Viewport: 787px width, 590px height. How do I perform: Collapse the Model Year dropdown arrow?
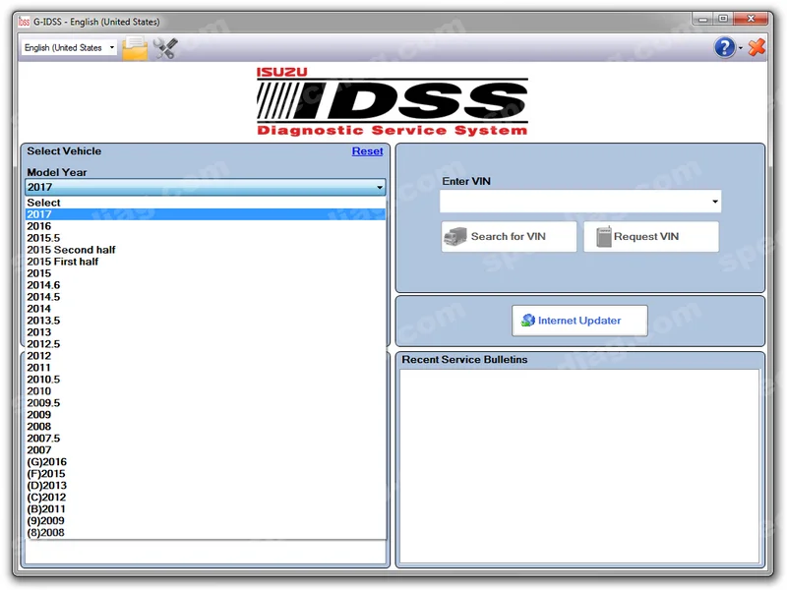click(380, 187)
